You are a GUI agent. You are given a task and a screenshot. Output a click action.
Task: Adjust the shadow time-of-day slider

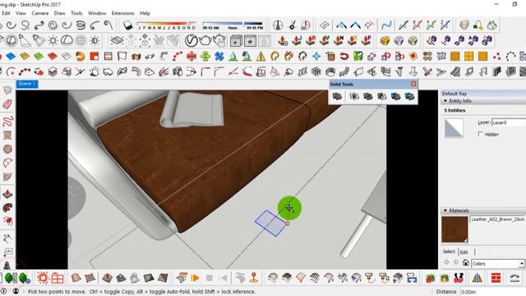tap(233, 25)
